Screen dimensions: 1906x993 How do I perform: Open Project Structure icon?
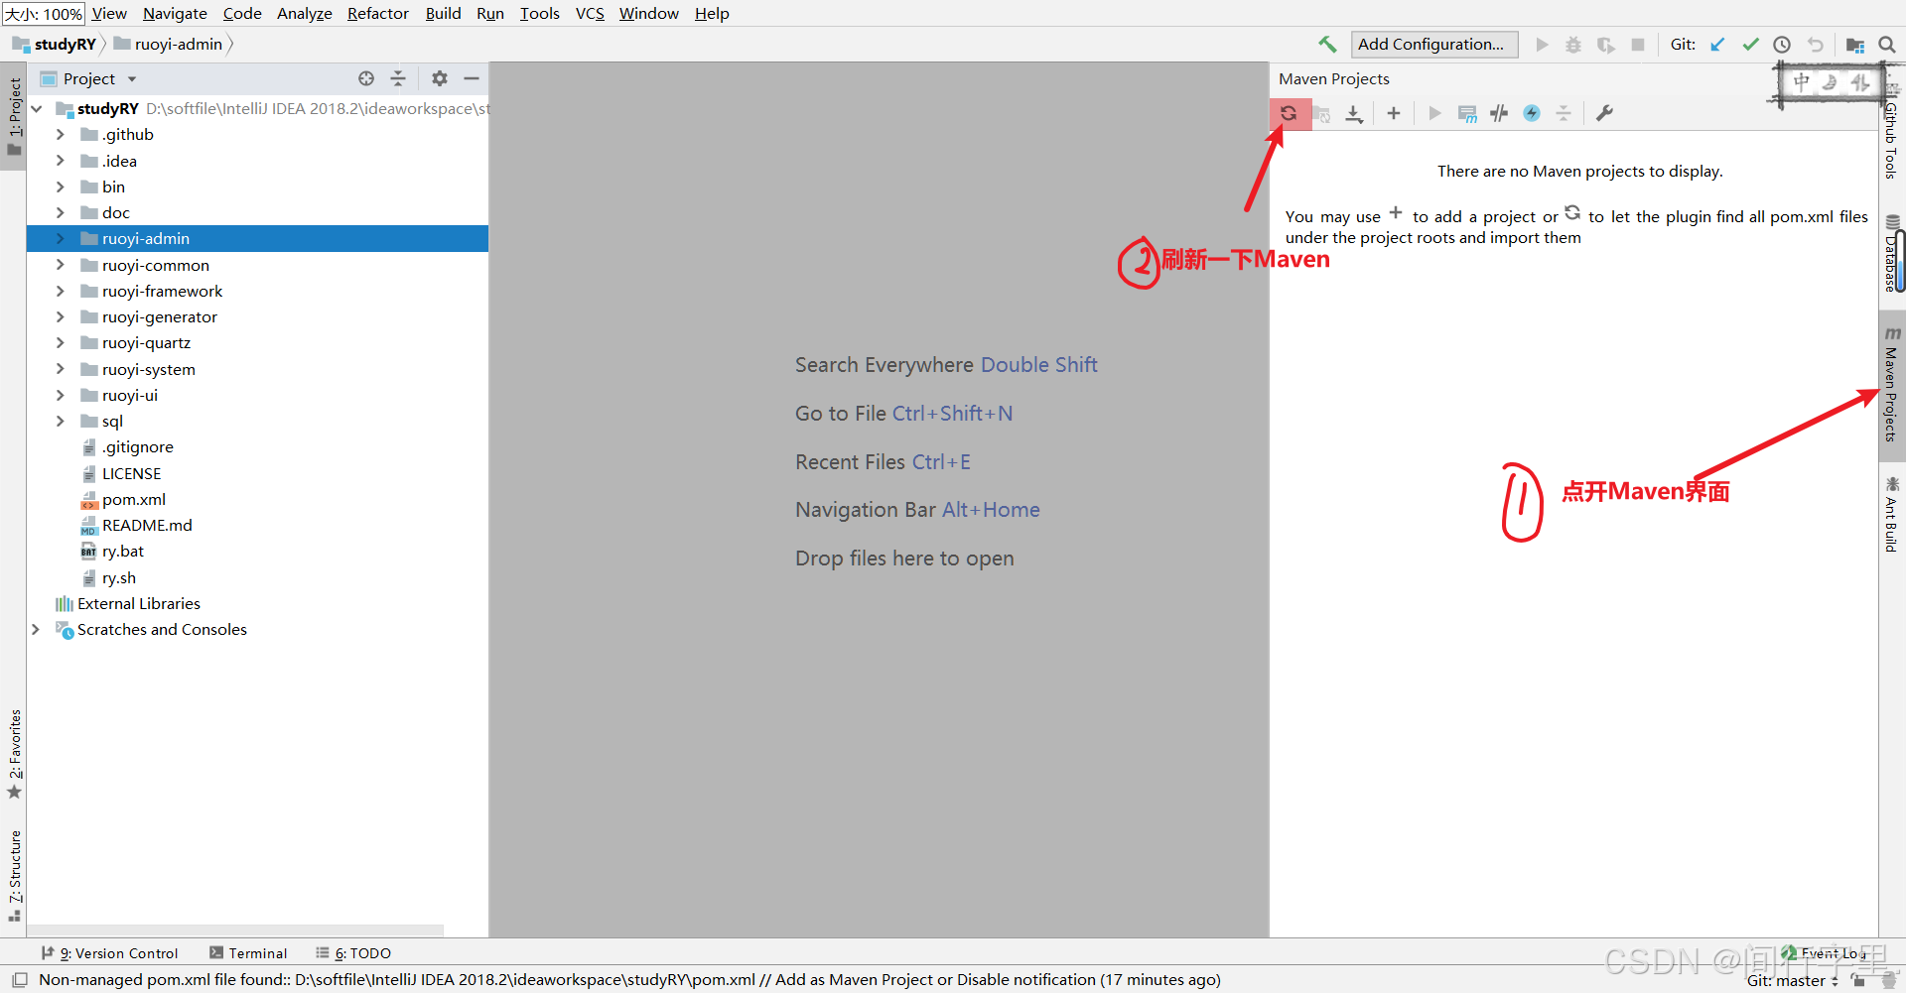1854,45
